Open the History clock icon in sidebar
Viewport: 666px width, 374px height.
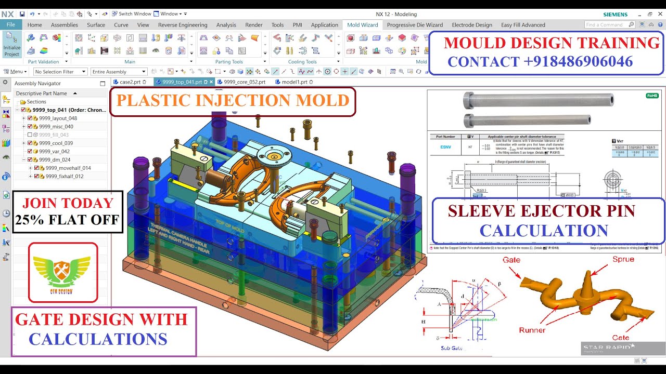6,213
